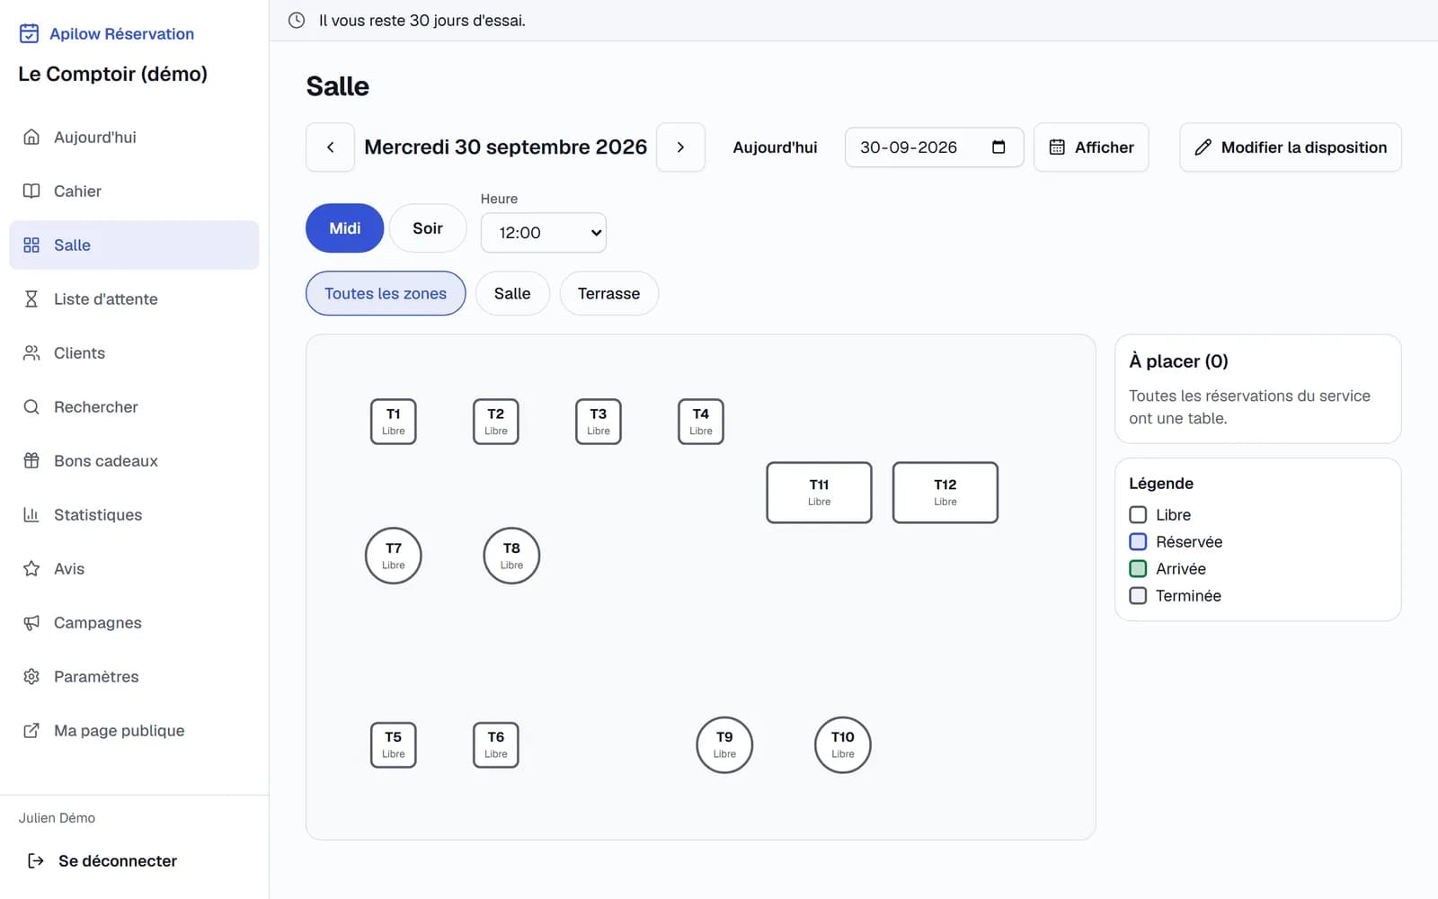
Task: Click the star icon beside Avis
Action: [31, 568]
